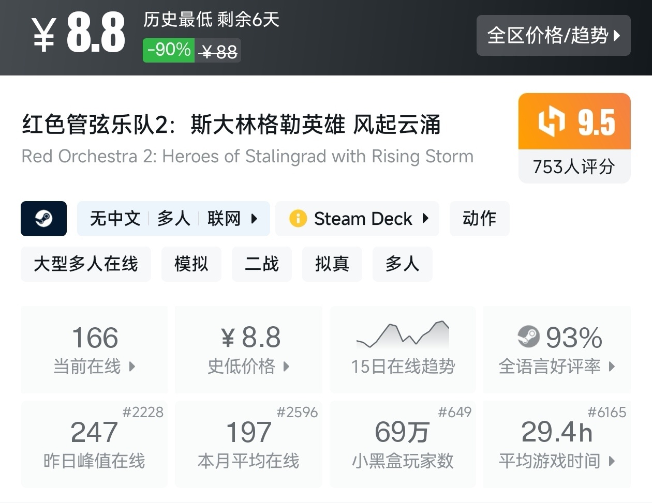Expand the 无中文 多人 联网 feature tag

(x=173, y=219)
